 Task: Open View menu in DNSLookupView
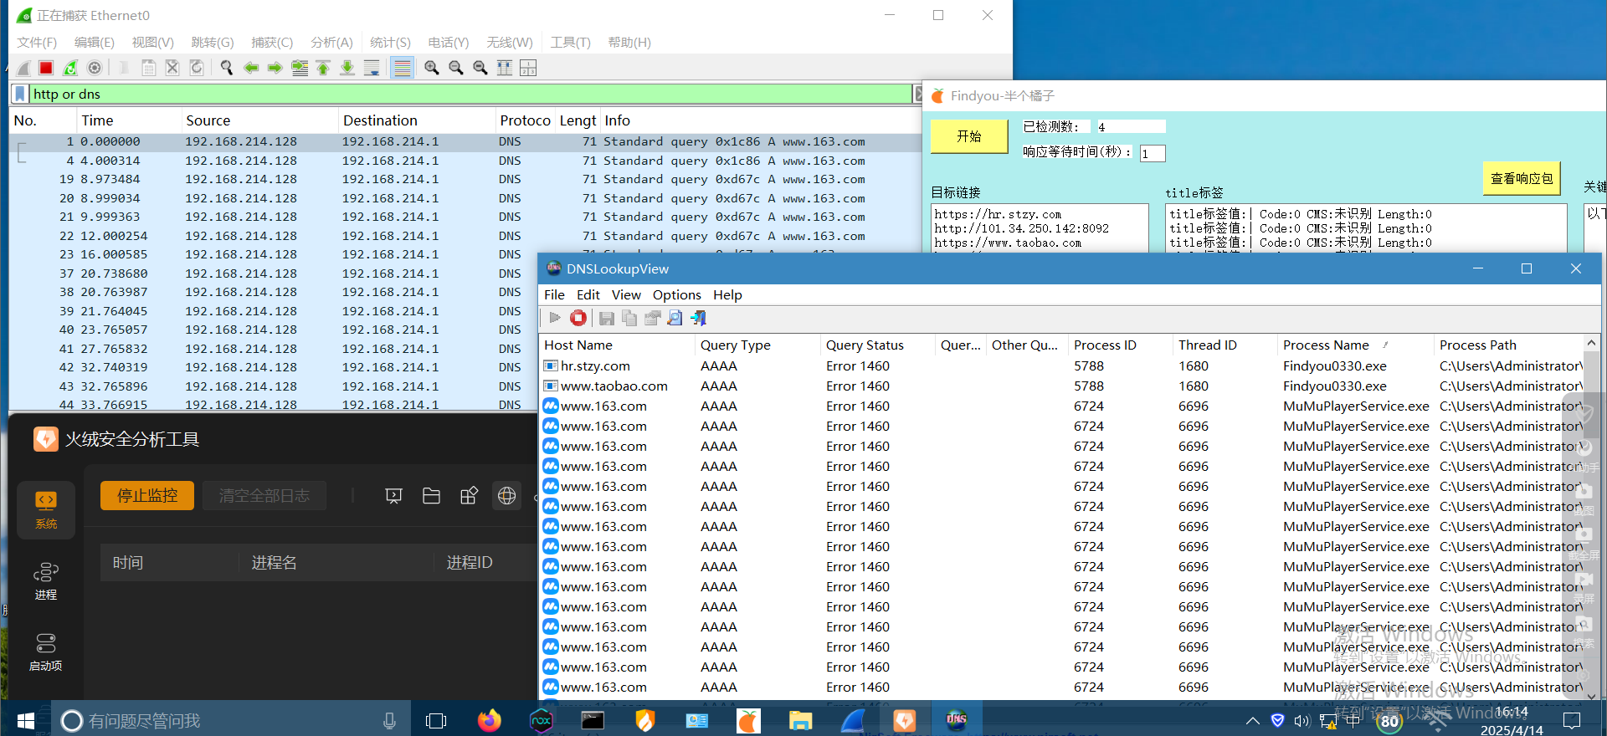click(626, 294)
